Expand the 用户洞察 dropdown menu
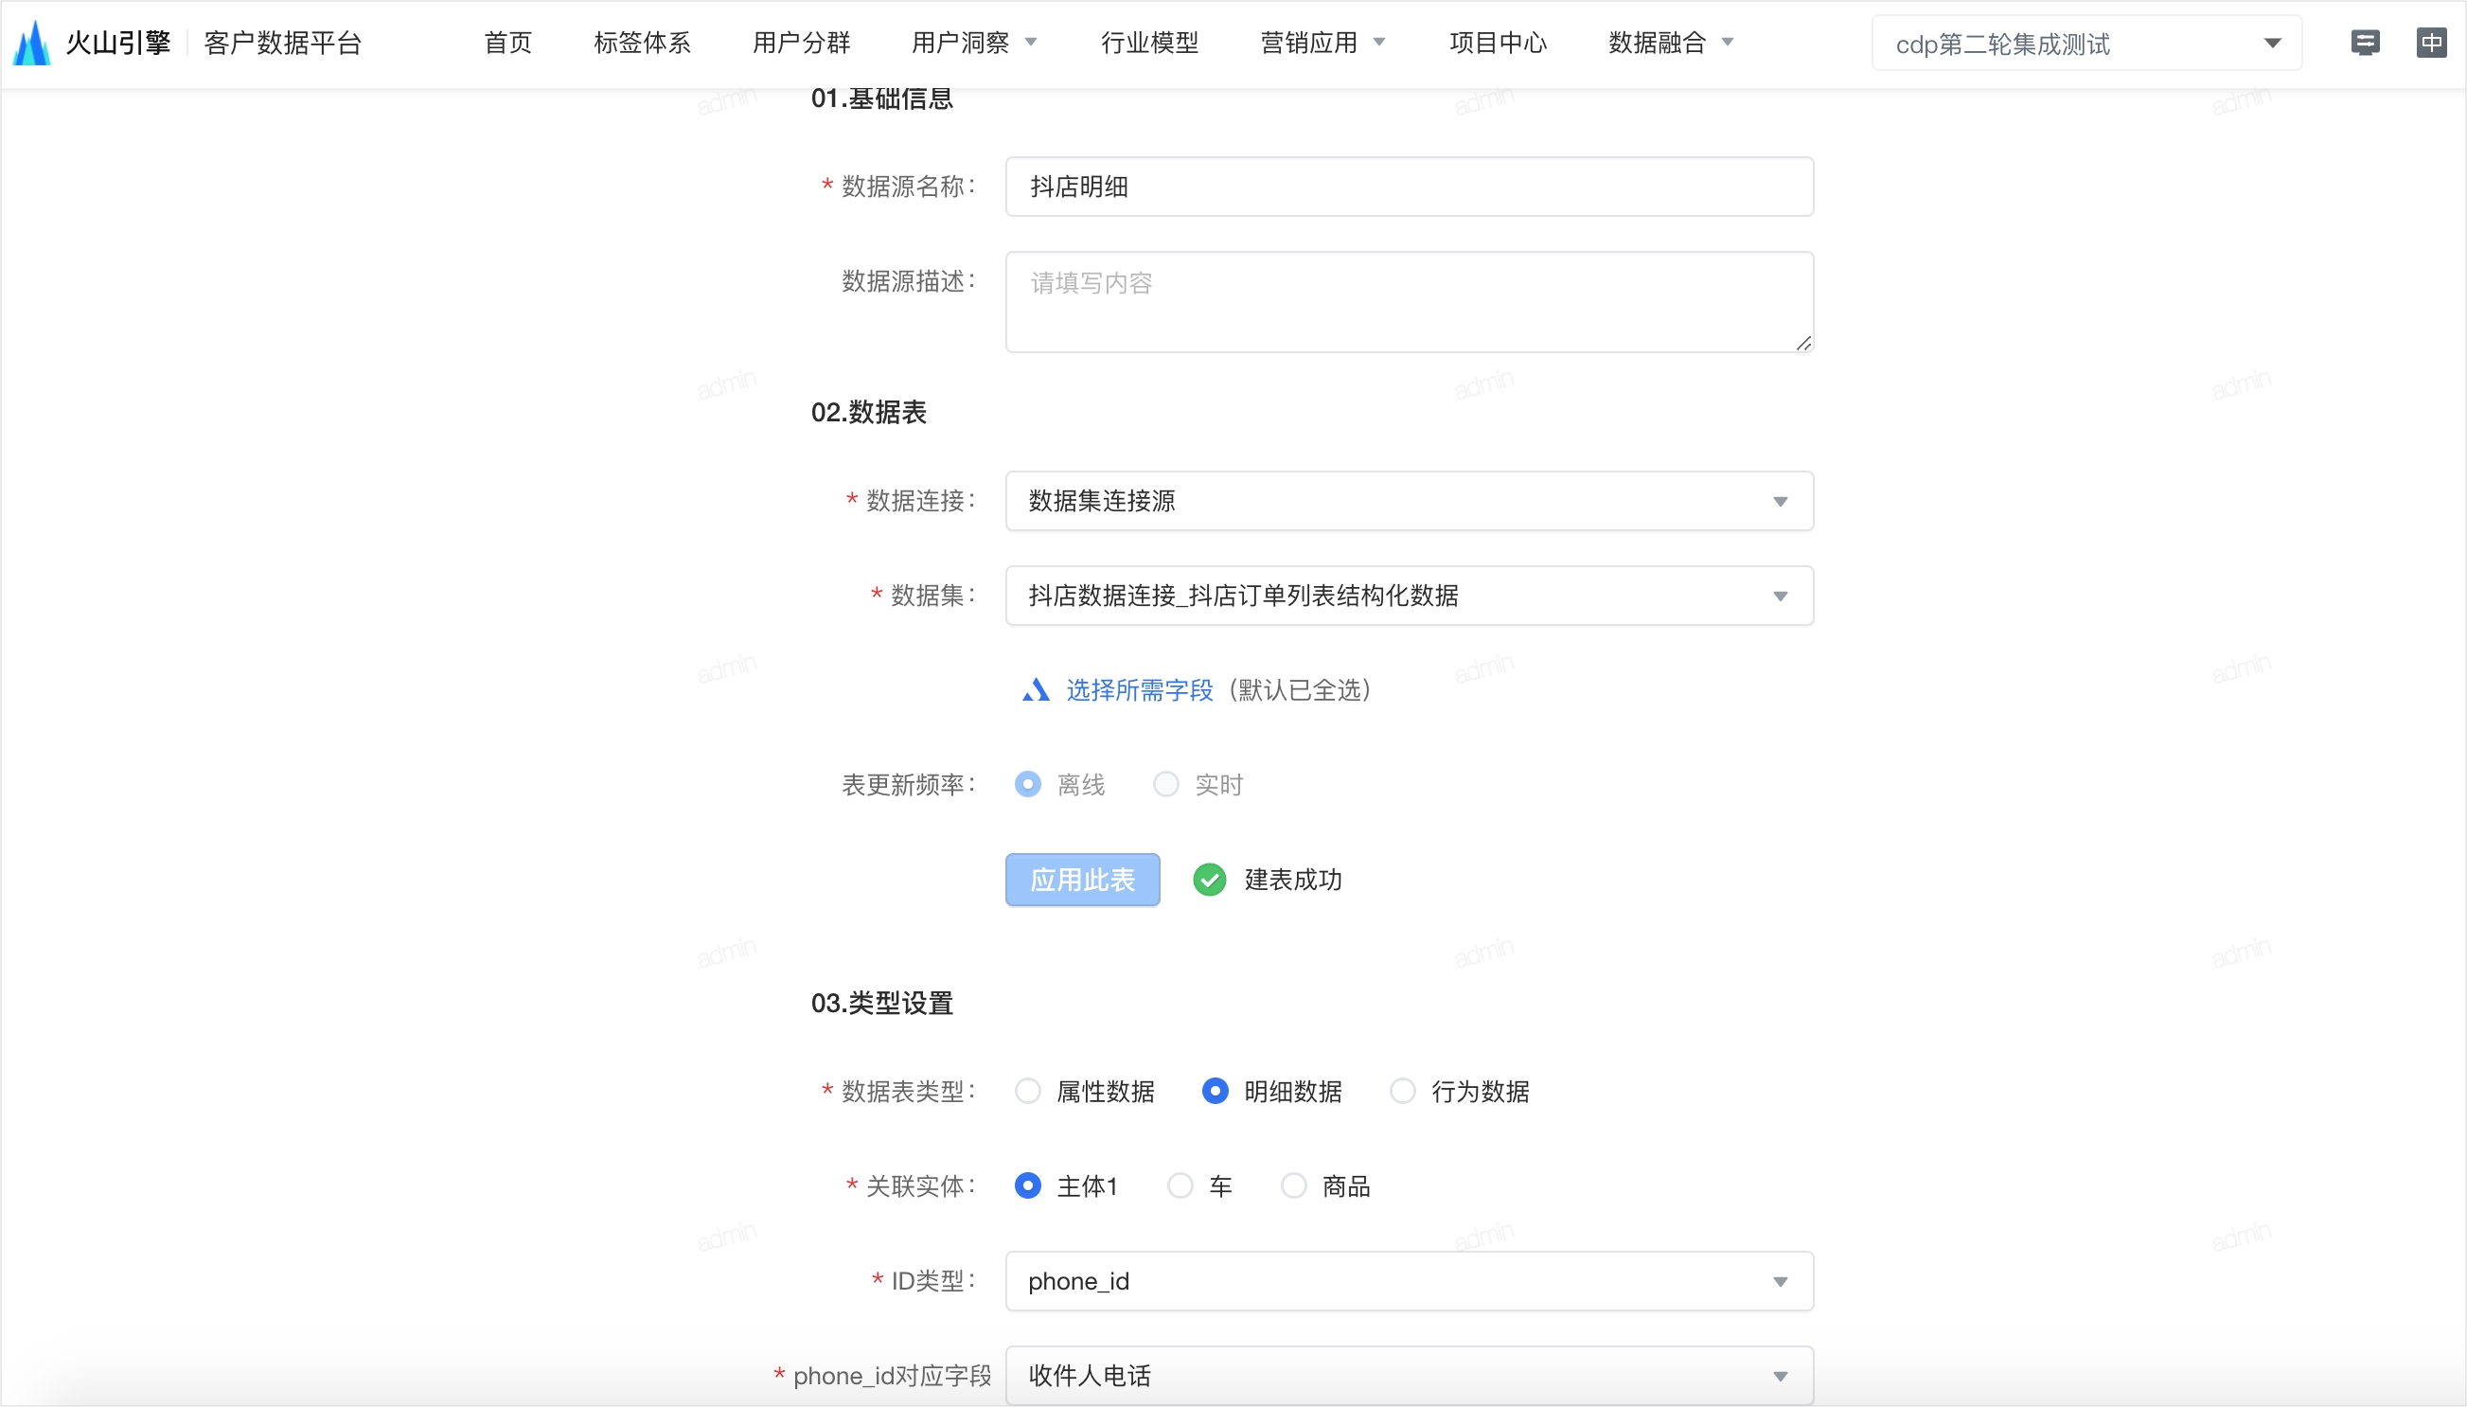The width and height of the screenshot is (2467, 1407). click(x=975, y=43)
